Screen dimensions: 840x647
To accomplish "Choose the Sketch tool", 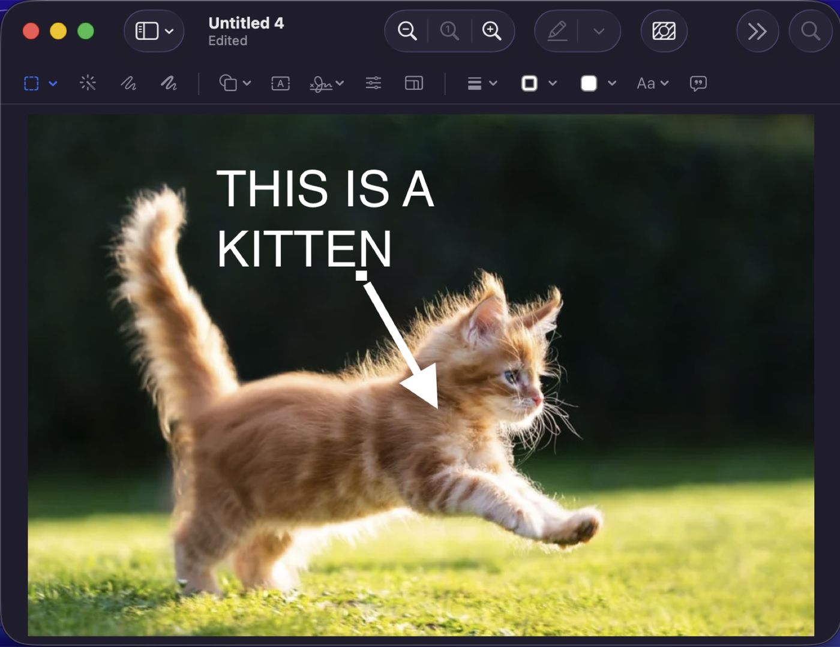I will (x=128, y=83).
